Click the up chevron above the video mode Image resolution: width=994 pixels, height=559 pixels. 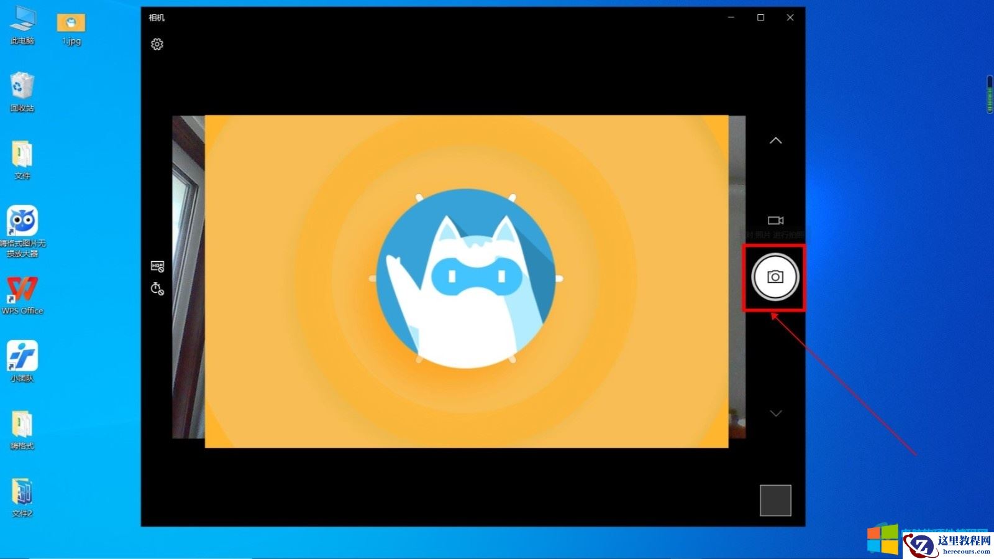pos(776,141)
